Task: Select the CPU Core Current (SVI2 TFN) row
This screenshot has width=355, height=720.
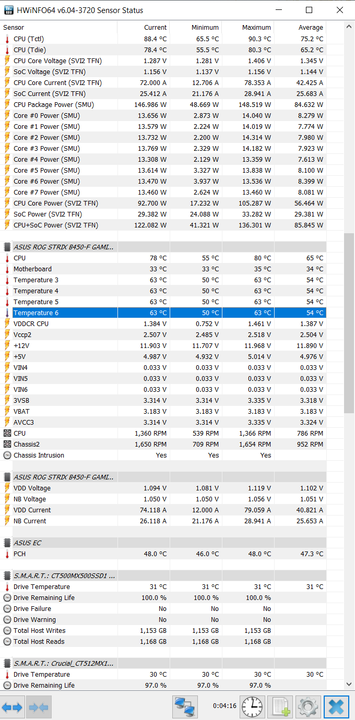Action: (x=163, y=82)
